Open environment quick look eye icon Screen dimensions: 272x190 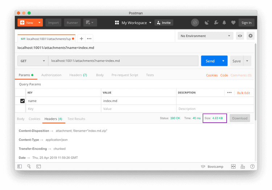pyautogui.click(x=240, y=36)
